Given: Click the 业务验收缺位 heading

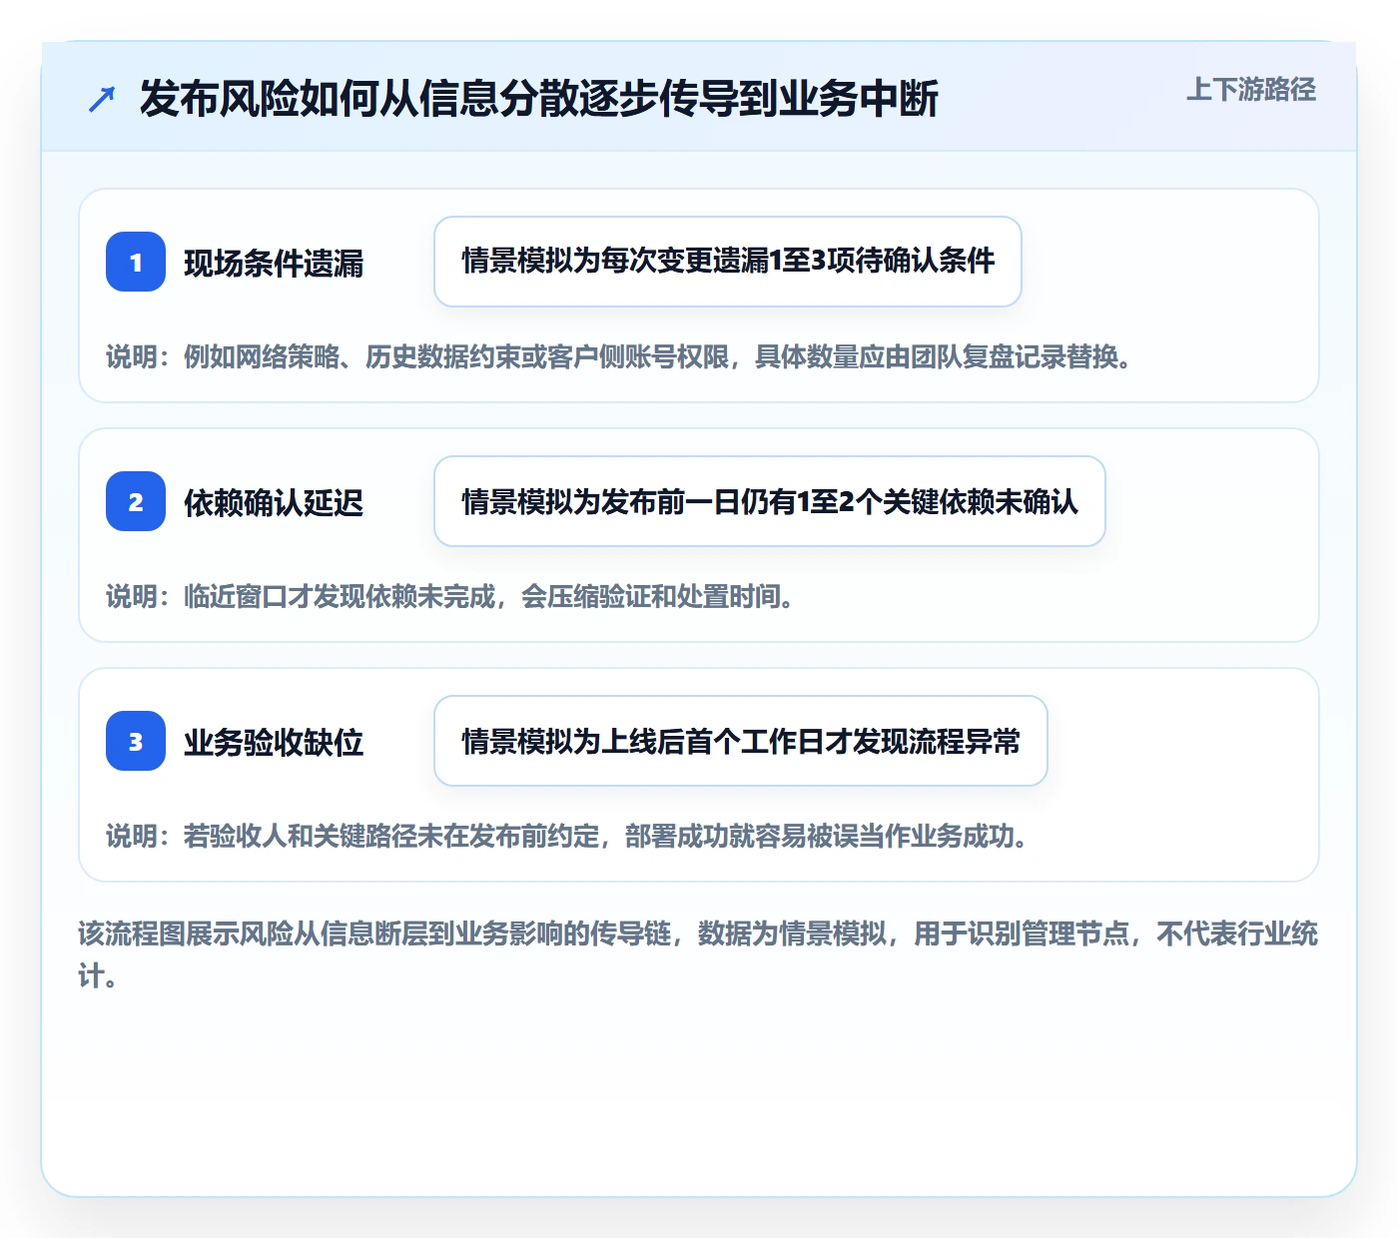Looking at the screenshot, I should (274, 743).
